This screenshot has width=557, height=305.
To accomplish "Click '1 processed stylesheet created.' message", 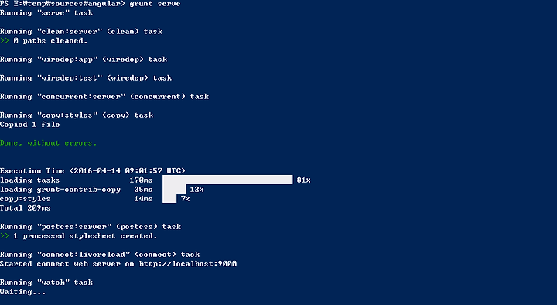I will coord(85,236).
